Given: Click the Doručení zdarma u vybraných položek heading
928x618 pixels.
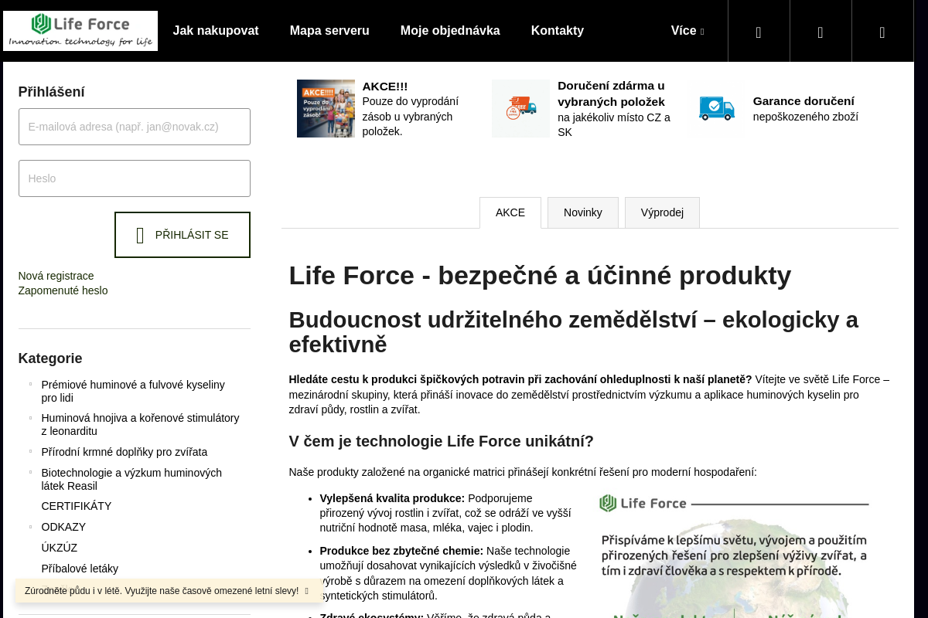Looking at the screenshot, I should point(611,93).
